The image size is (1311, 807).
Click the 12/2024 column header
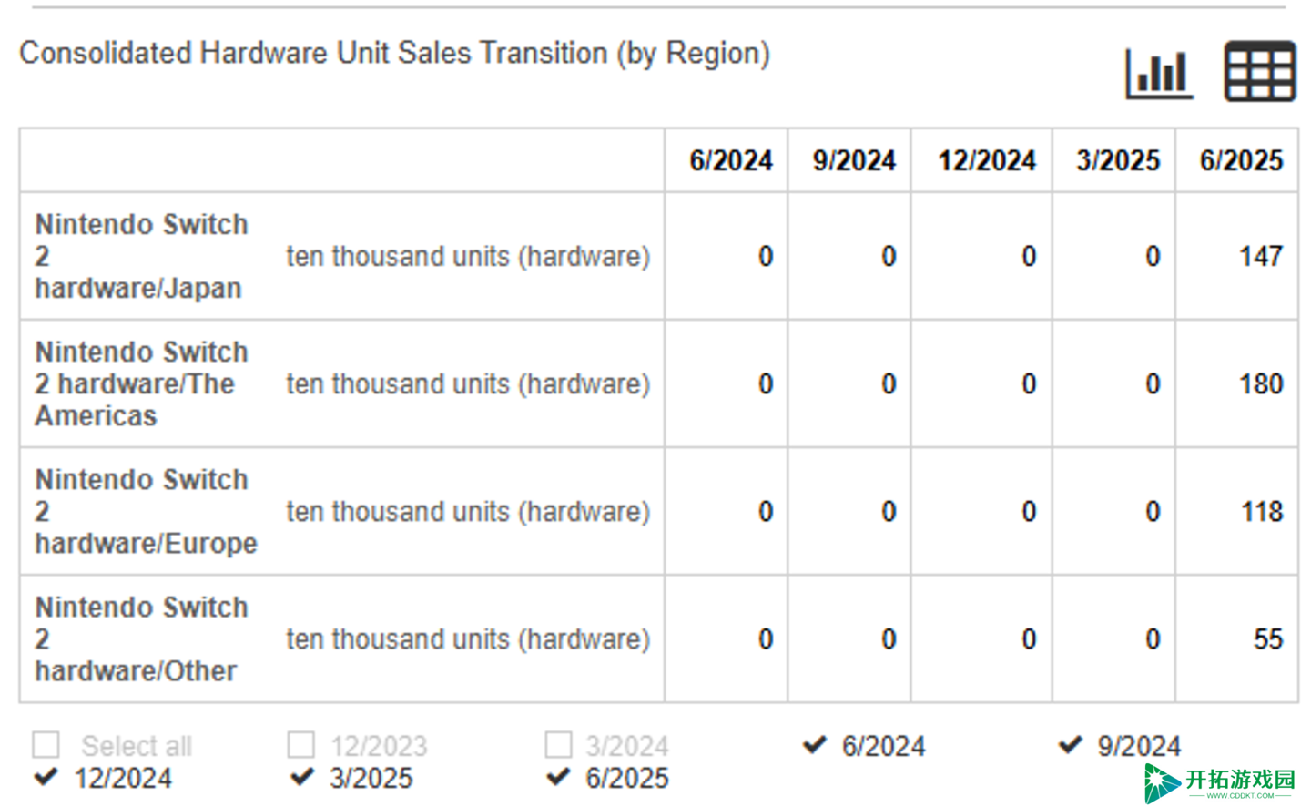(987, 160)
